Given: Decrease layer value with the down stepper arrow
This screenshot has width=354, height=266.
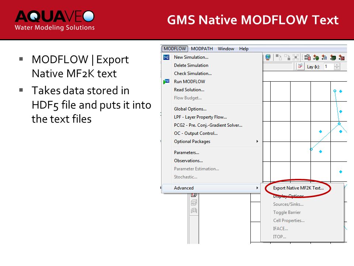Looking at the screenshot, I should 337,68.
